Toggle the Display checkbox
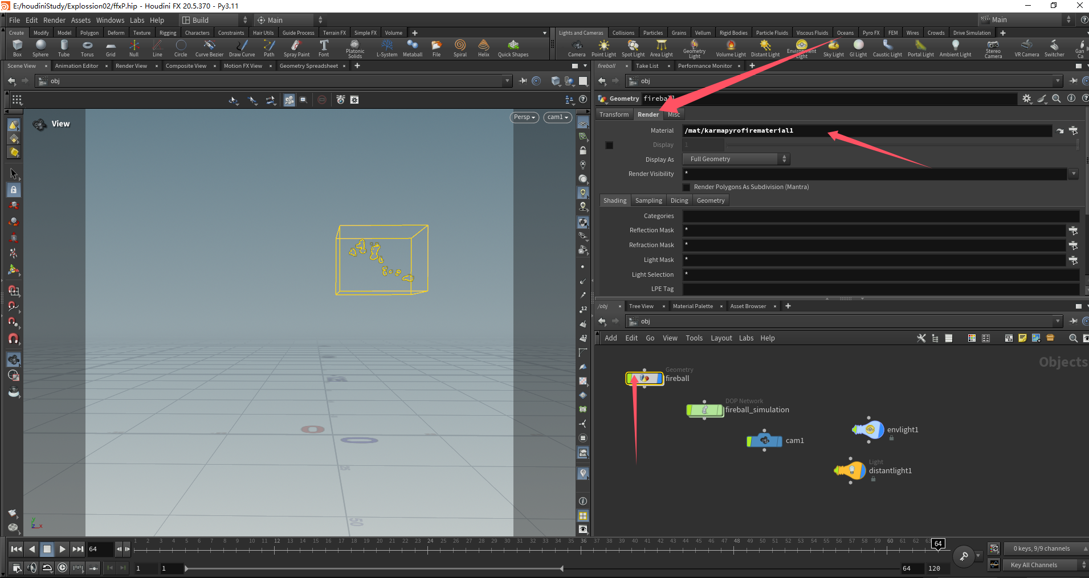1089x578 pixels. click(609, 145)
